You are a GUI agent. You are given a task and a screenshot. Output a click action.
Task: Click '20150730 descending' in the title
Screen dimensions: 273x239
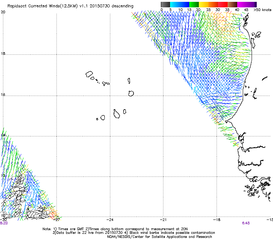coord(112,6)
